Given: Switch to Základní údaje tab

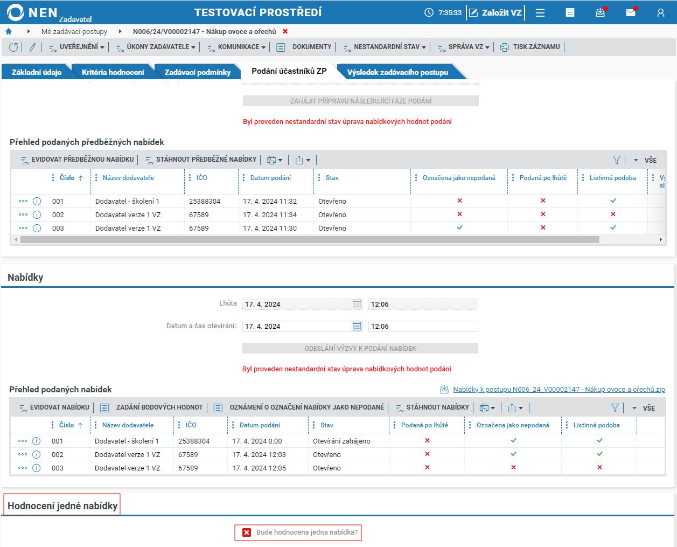Looking at the screenshot, I should click(37, 72).
